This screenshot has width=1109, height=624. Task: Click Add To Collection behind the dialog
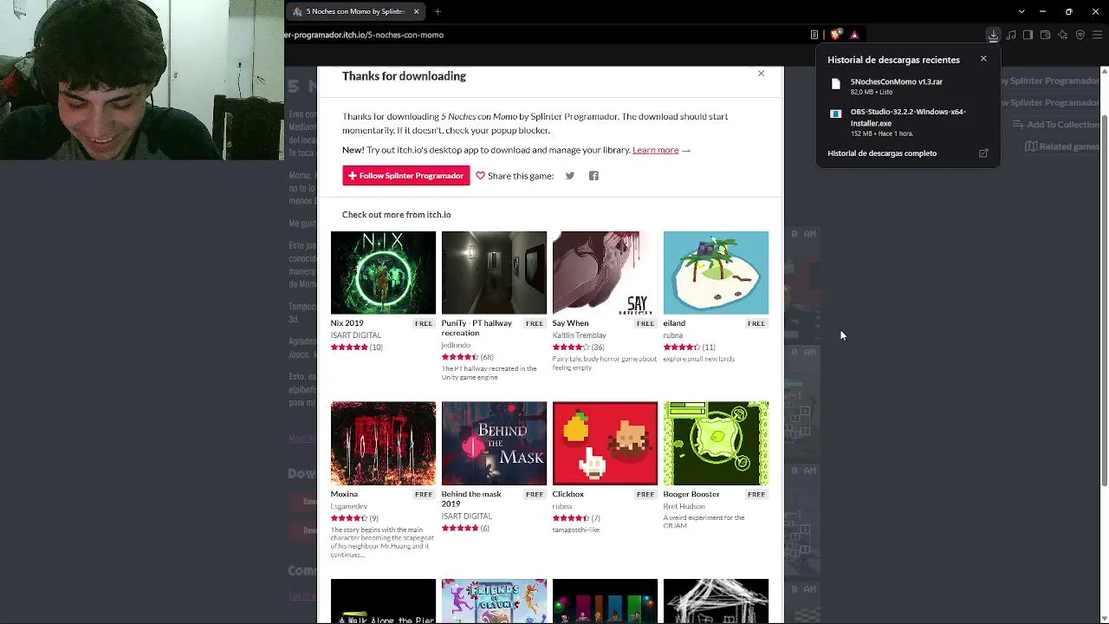[1055, 125]
